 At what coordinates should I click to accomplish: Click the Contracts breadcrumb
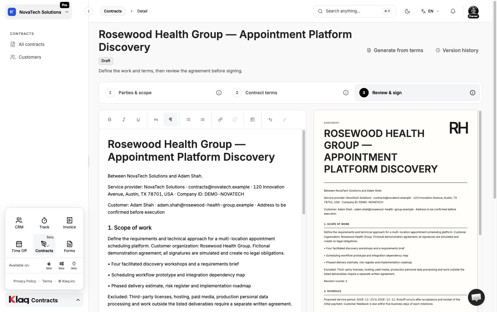pos(113,11)
